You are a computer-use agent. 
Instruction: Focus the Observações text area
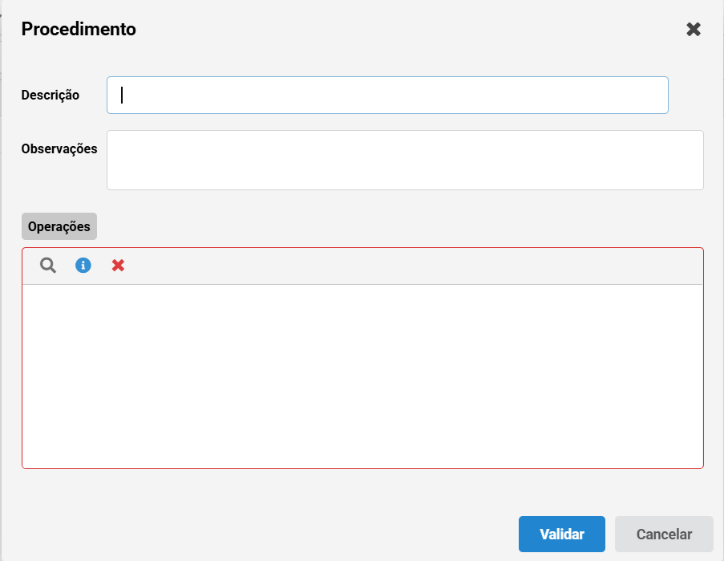405,160
